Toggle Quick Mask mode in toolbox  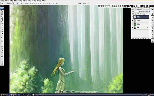(2, 62)
